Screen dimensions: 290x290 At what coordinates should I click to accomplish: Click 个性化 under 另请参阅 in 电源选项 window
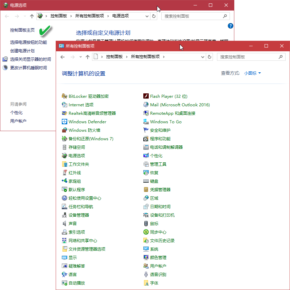16,113
